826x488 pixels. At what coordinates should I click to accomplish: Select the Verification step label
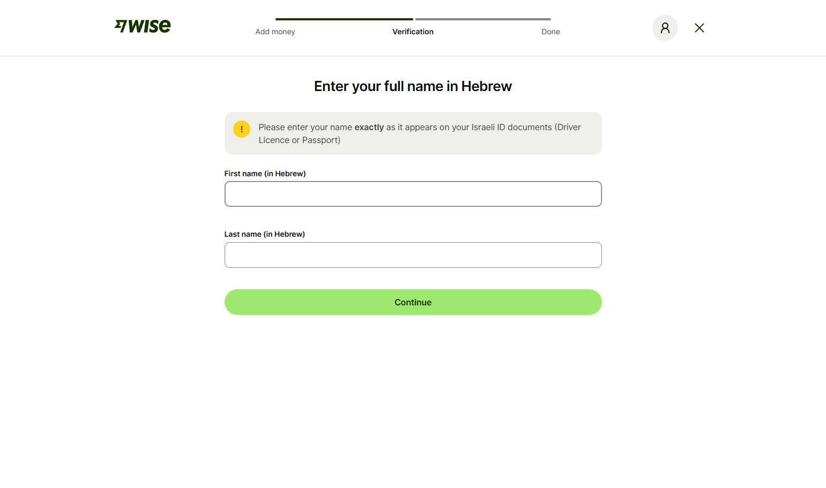[x=413, y=32]
